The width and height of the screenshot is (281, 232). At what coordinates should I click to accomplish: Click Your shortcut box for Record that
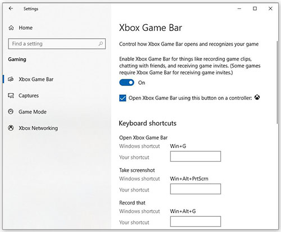tap(196, 221)
